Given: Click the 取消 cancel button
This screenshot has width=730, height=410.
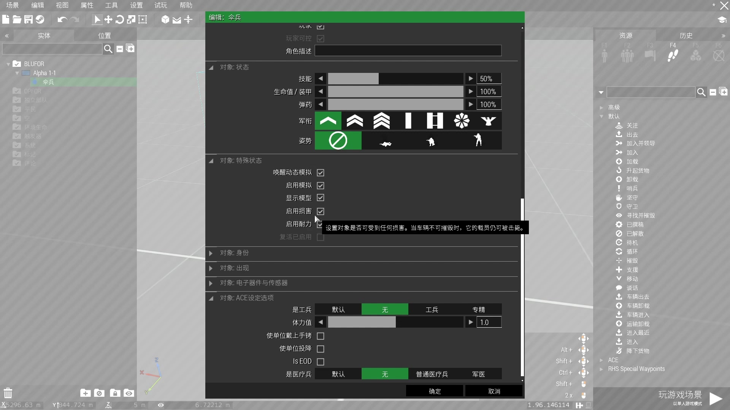Looking at the screenshot, I should coord(494,391).
